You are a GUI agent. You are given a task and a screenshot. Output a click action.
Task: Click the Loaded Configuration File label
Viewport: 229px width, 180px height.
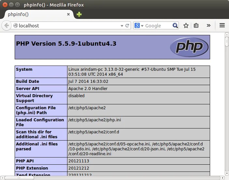tap(40, 122)
